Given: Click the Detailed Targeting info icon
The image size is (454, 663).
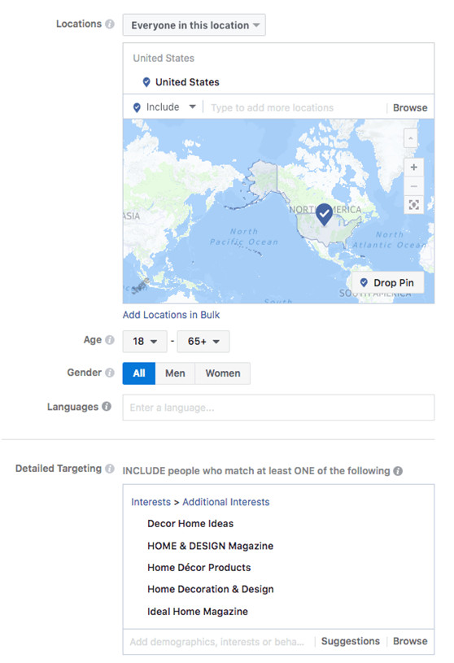Looking at the screenshot, I should point(110,469).
